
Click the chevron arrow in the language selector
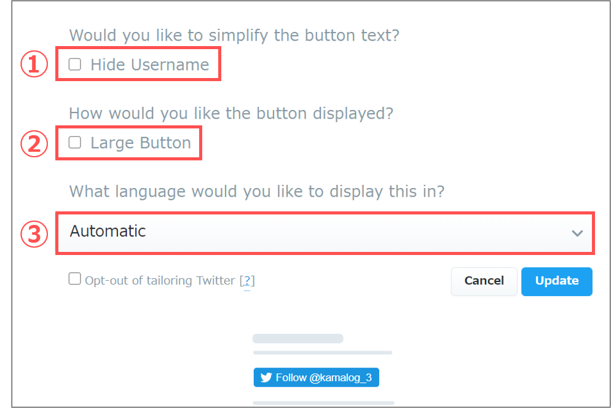(x=577, y=233)
